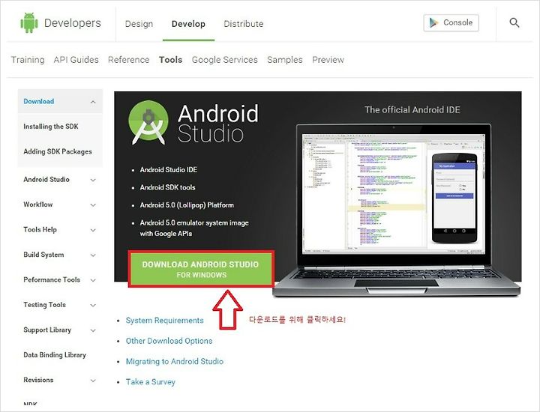Screen dimensions: 540x412
Task: Expand the Android Studio sidebar section
Action: tap(93, 180)
